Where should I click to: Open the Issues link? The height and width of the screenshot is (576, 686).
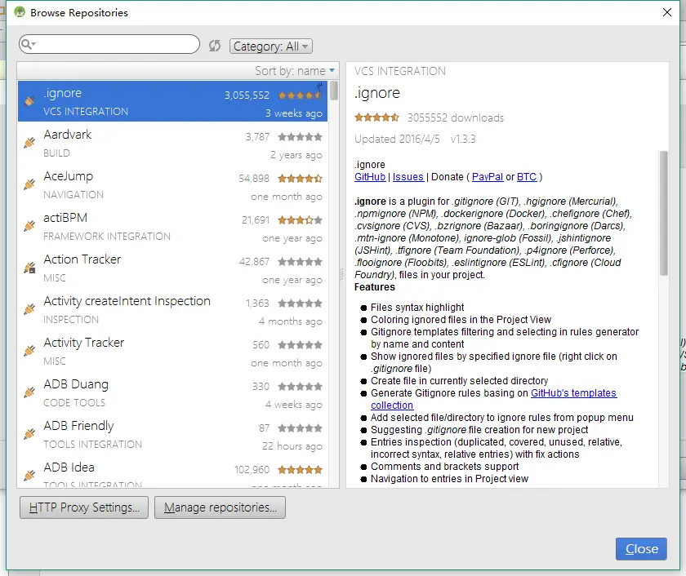click(x=408, y=177)
